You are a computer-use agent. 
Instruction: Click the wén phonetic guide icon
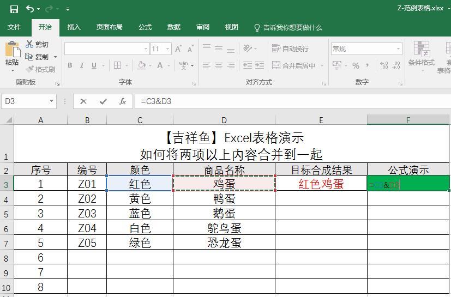(x=183, y=65)
